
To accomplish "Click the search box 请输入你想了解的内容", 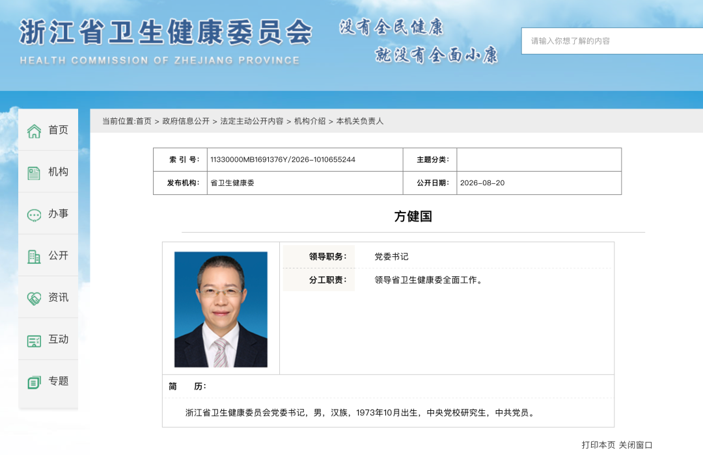I will point(612,41).
